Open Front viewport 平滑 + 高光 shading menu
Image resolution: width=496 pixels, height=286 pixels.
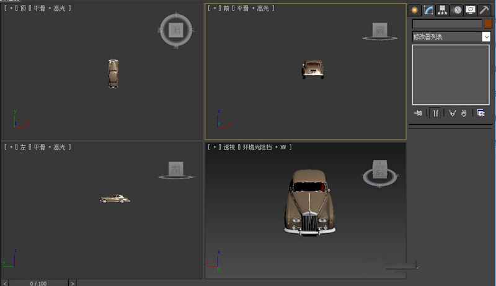click(253, 8)
